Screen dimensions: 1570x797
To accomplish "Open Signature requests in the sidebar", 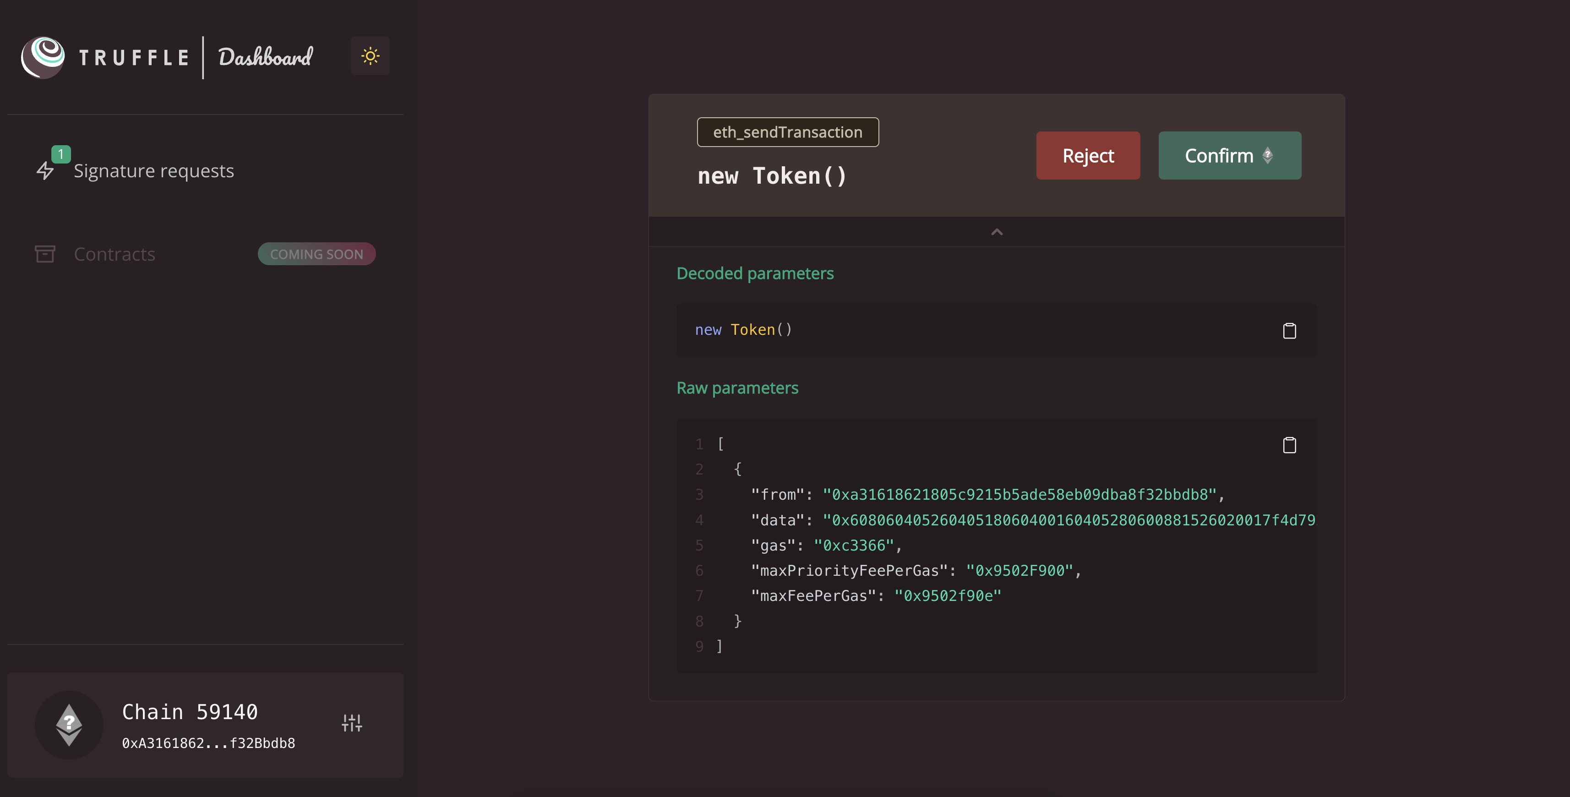I will (x=153, y=170).
